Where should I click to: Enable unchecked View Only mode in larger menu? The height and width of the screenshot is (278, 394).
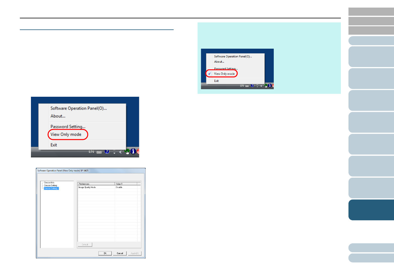coord(66,134)
